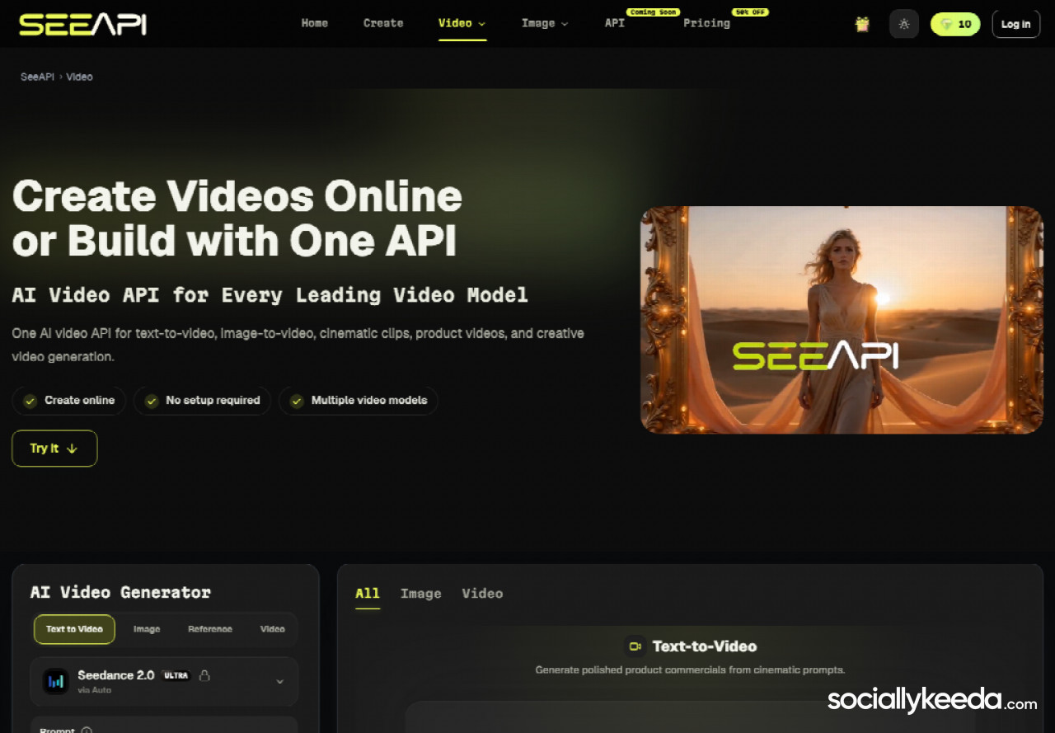Open the Seedance 2.0 model selector chevron
This screenshot has height=733, width=1055.
click(279, 682)
